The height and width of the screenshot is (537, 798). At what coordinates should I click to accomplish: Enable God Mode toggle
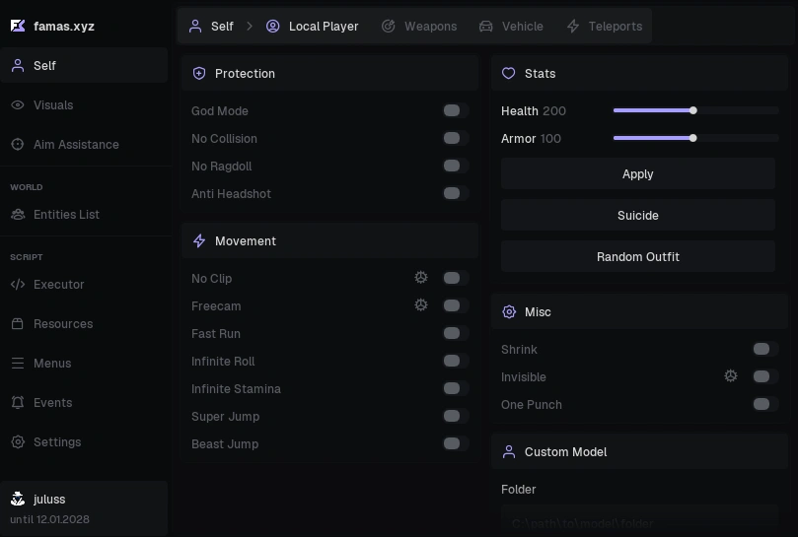[456, 110]
